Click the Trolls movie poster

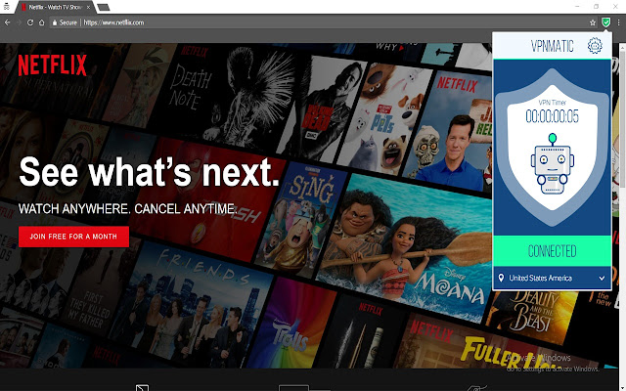click(291, 326)
